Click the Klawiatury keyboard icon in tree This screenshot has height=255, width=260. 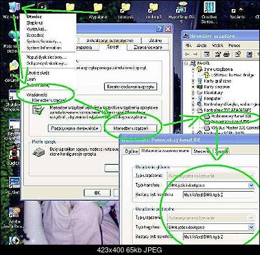[x=200, y=92]
